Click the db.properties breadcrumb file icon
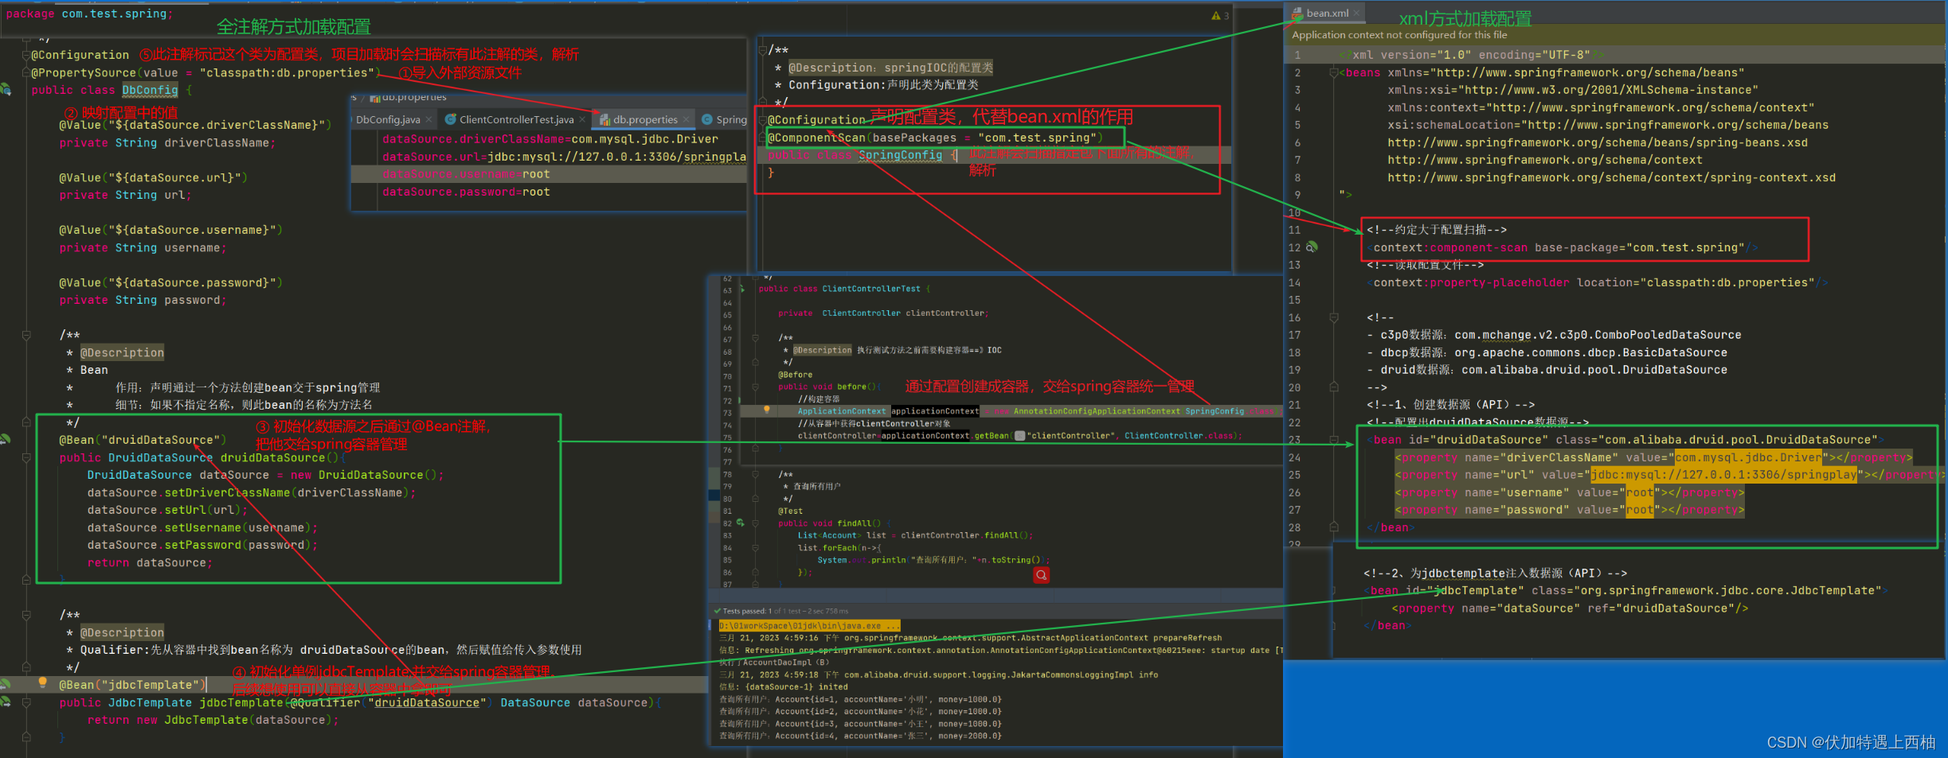 click(x=374, y=97)
